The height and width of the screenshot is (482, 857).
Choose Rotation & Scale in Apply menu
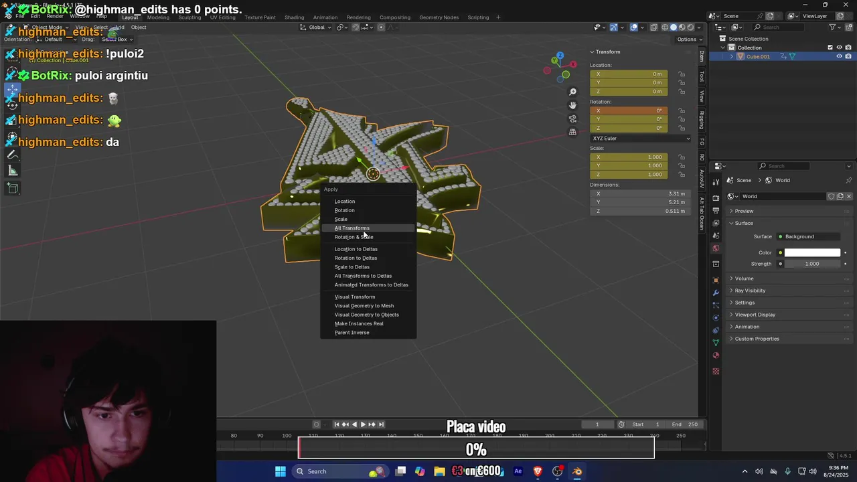[x=368, y=237]
